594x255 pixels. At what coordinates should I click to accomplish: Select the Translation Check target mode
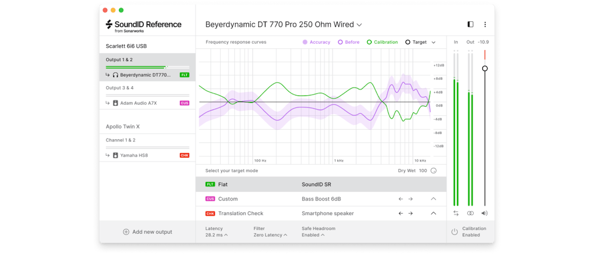point(240,213)
